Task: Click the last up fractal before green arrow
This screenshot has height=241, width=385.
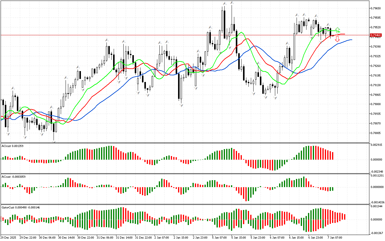Action: point(328,25)
